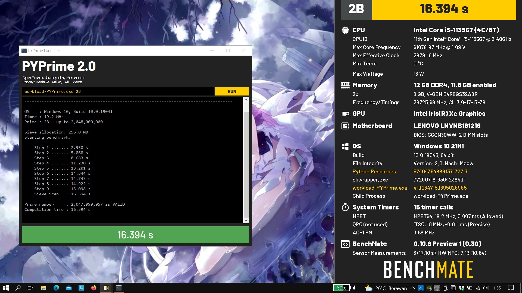Open taskbar Search magnifier

tap(18, 288)
